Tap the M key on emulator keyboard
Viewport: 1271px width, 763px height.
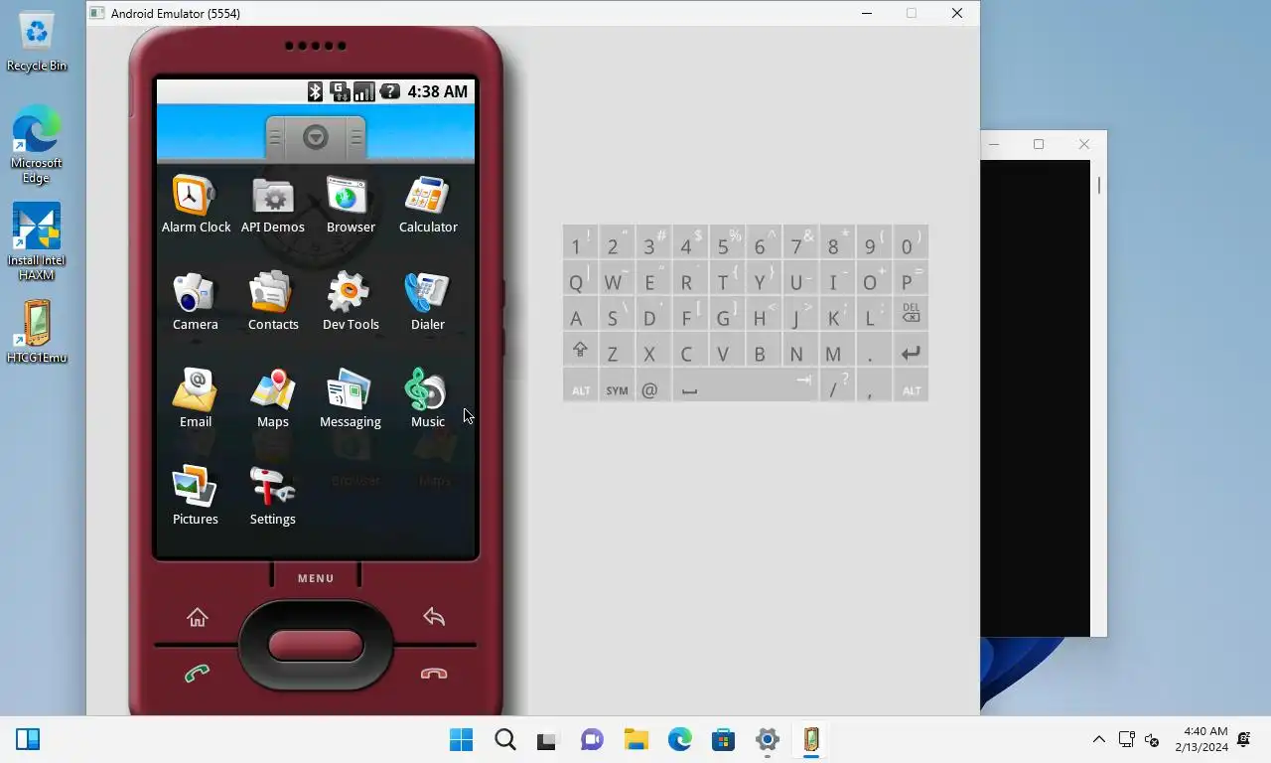coord(837,352)
